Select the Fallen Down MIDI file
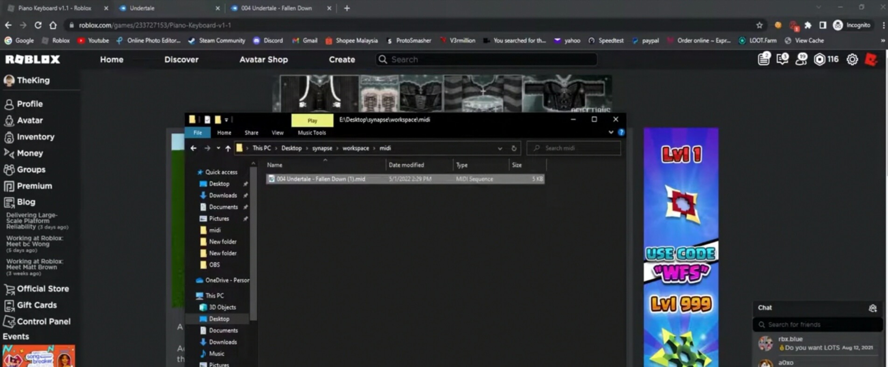The width and height of the screenshot is (888, 367). click(321, 179)
